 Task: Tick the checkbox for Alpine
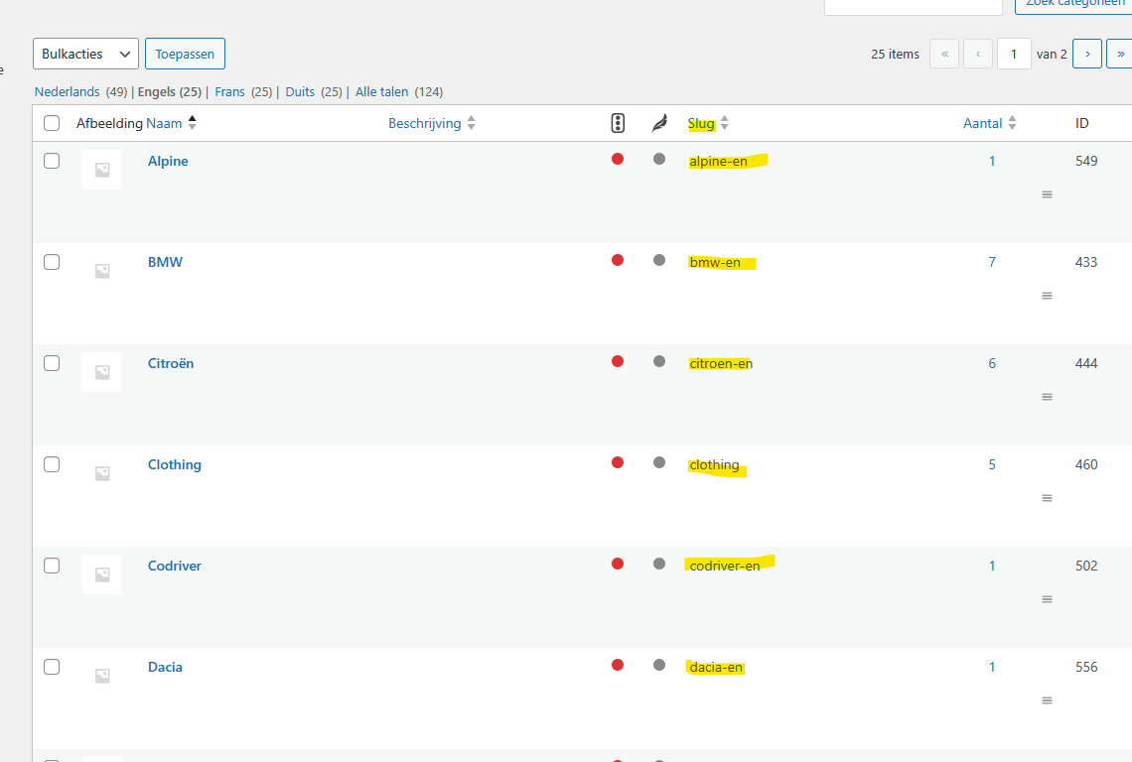[x=52, y=161]
